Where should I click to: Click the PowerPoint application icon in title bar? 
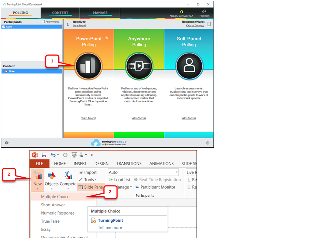point(35,155)
